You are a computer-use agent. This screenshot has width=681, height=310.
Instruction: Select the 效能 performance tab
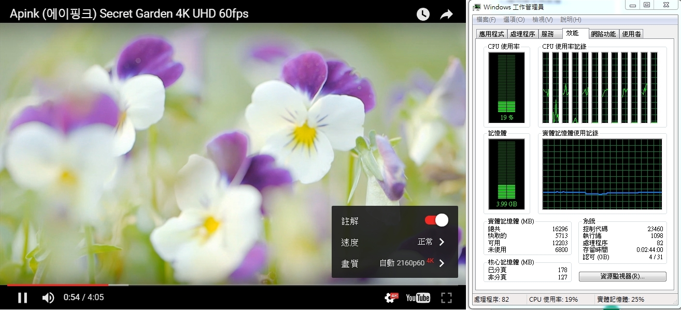(x=575, y=33)
